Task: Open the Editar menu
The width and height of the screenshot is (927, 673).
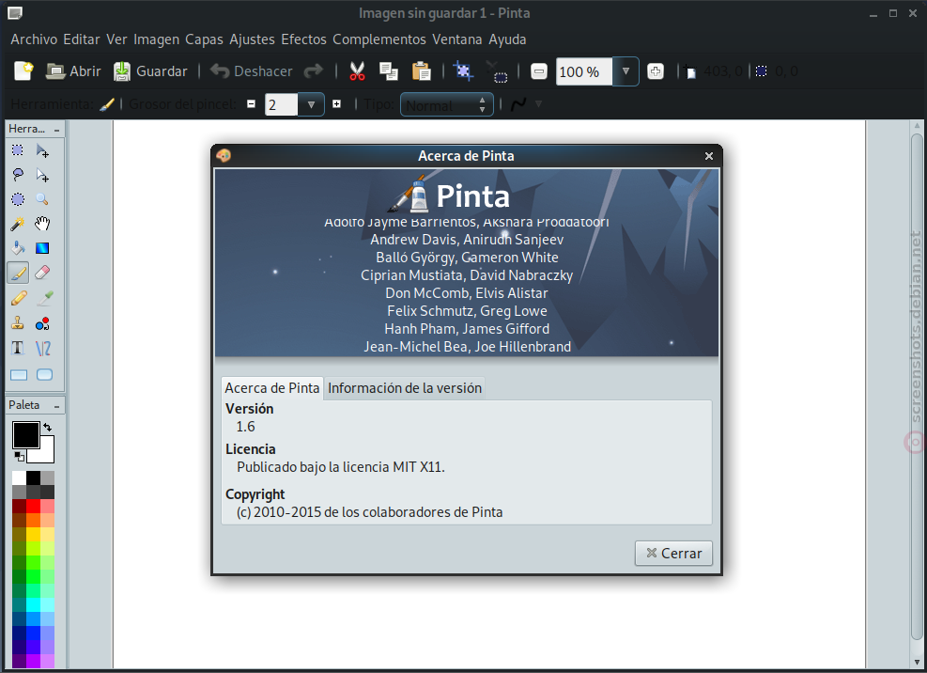Action: [x=82, y=39]
